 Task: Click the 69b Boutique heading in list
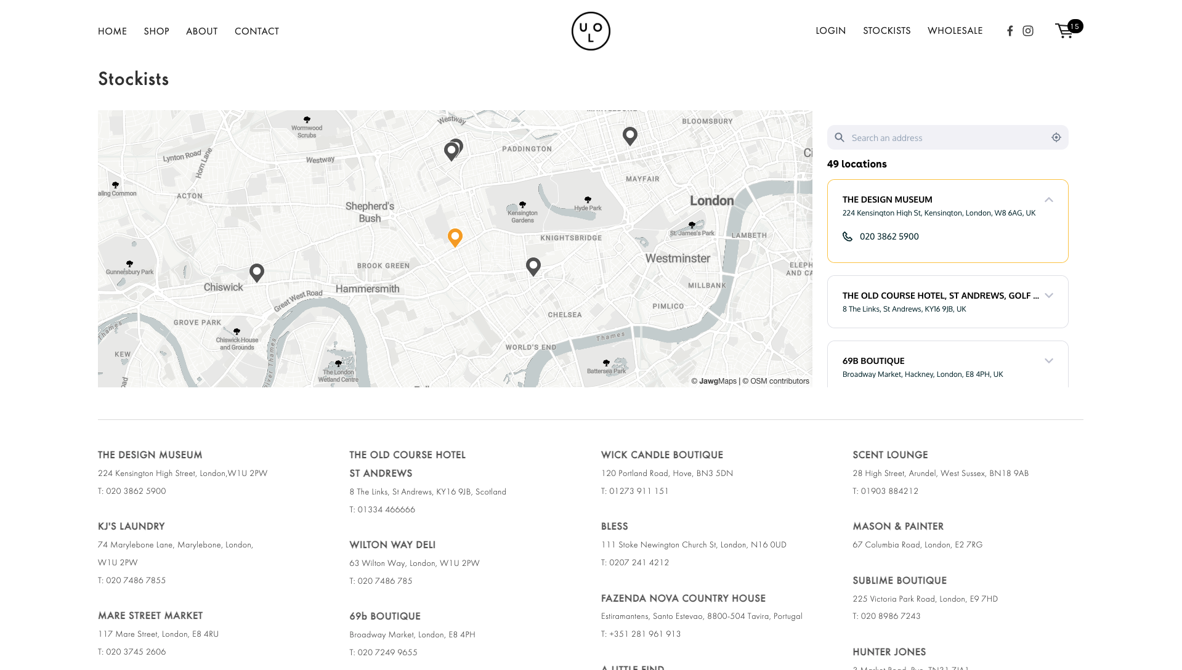(385, 616)
